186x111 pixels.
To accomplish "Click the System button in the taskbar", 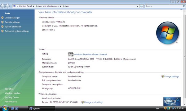I will (42, 109).
